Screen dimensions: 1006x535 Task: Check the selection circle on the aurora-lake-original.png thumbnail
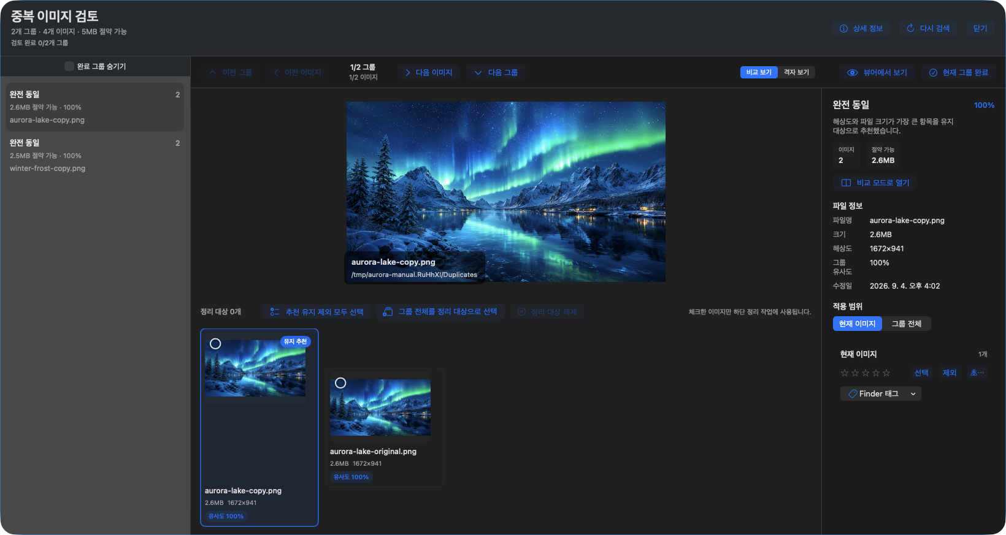click(340, 383)
